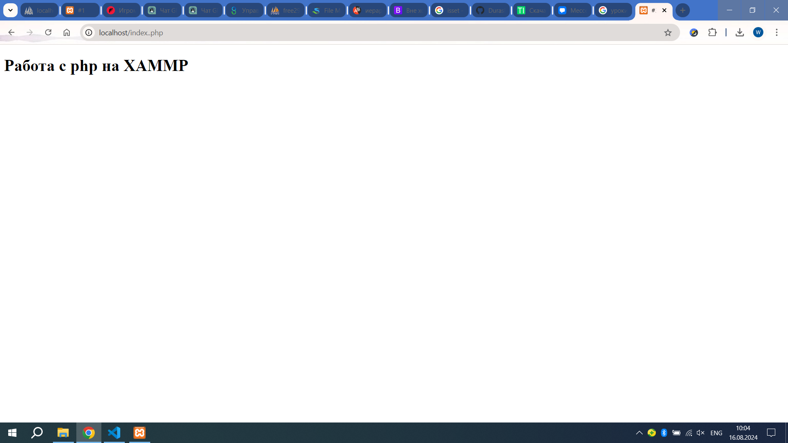Image resolution: width=788 pixels, height=443 pixels.
Task: Open the 'Duras' GitHub tab
Action: point(491,10)
